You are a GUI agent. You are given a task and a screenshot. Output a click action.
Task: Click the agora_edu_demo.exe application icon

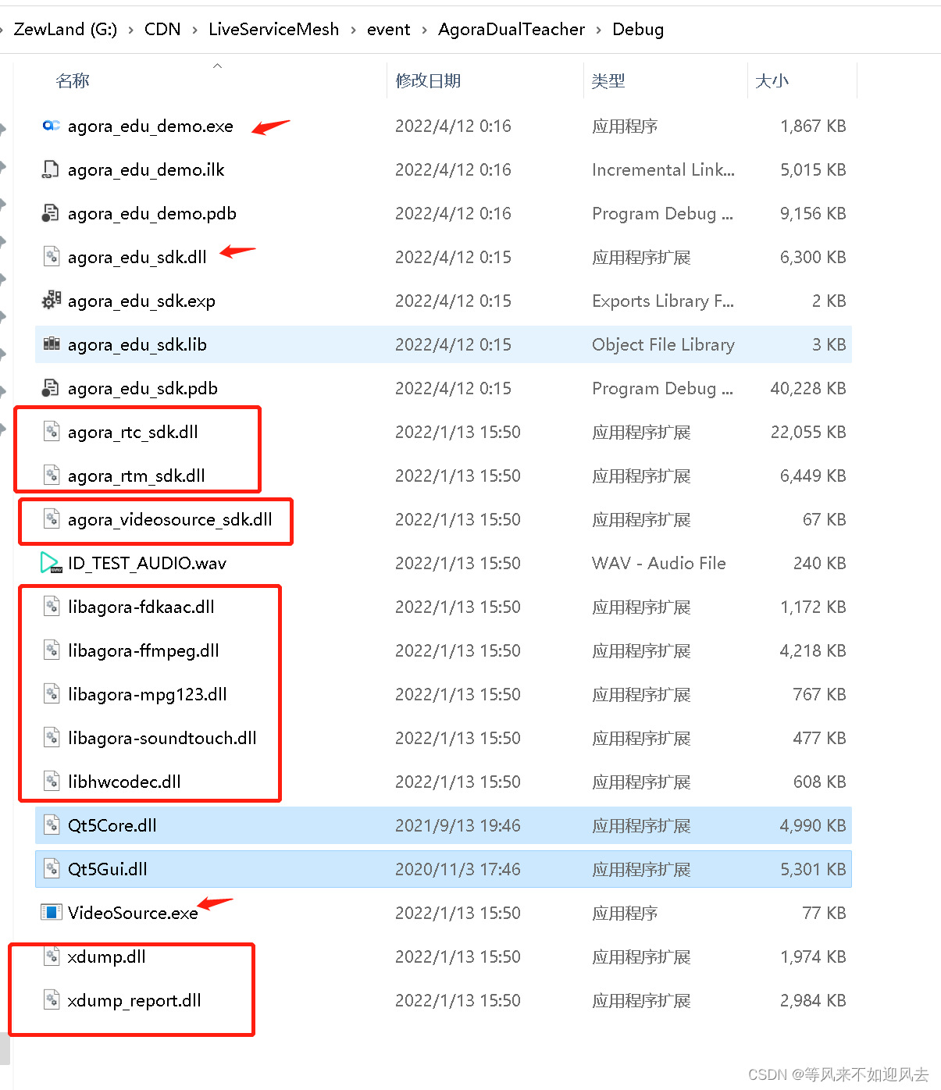51,126
